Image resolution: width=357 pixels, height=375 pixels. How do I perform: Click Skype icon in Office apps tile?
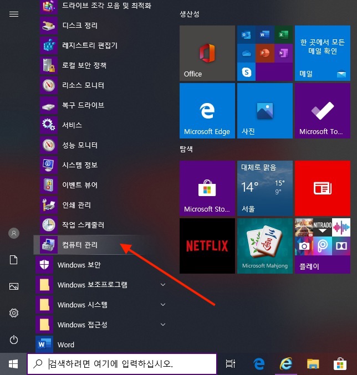click(x=246, y=72)
